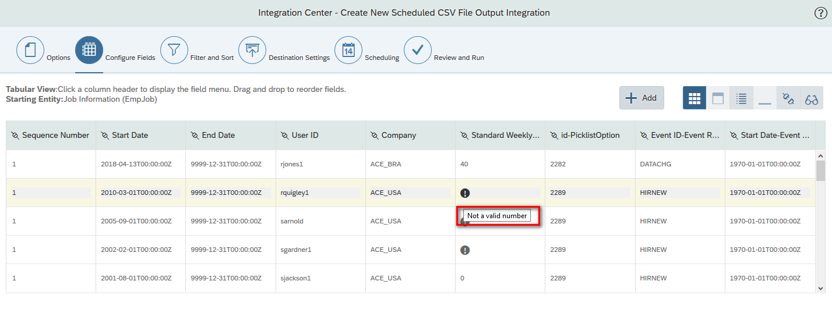Screen dimensions: 832x313
Task: Click the Add field button
Action: point(641,98)
